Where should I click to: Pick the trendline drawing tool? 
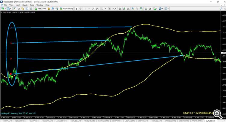93,9
